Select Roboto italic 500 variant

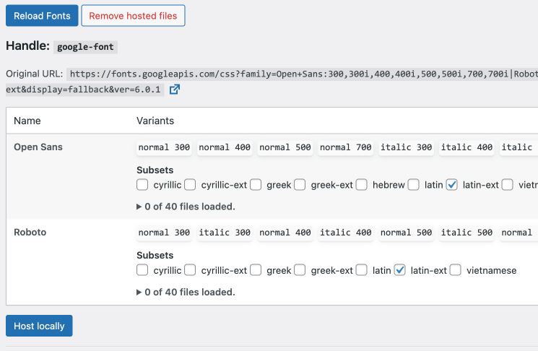click(467, 233)
